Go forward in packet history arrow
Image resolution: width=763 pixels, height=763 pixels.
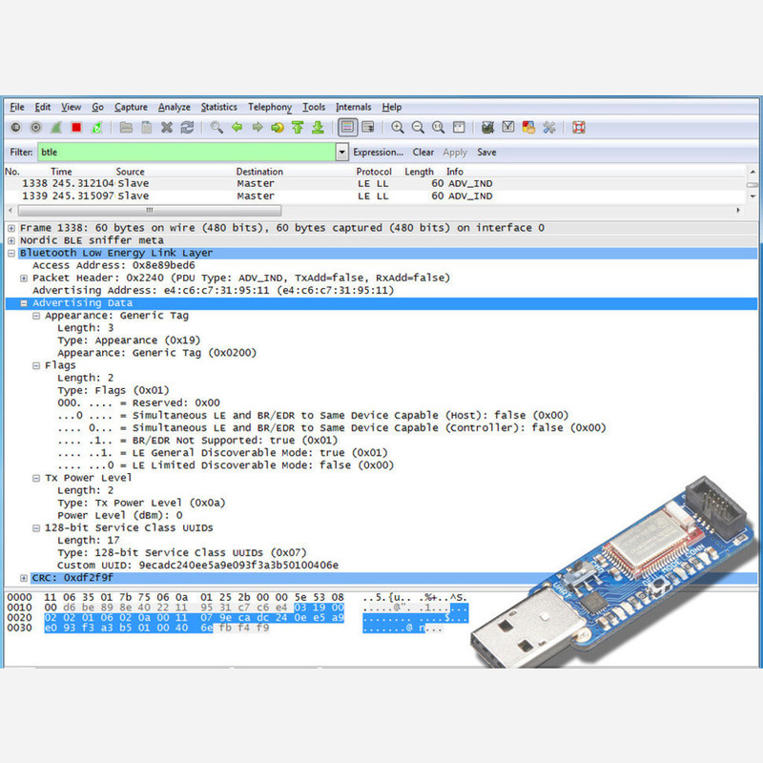pyautogui.click(x=257, y=128)
